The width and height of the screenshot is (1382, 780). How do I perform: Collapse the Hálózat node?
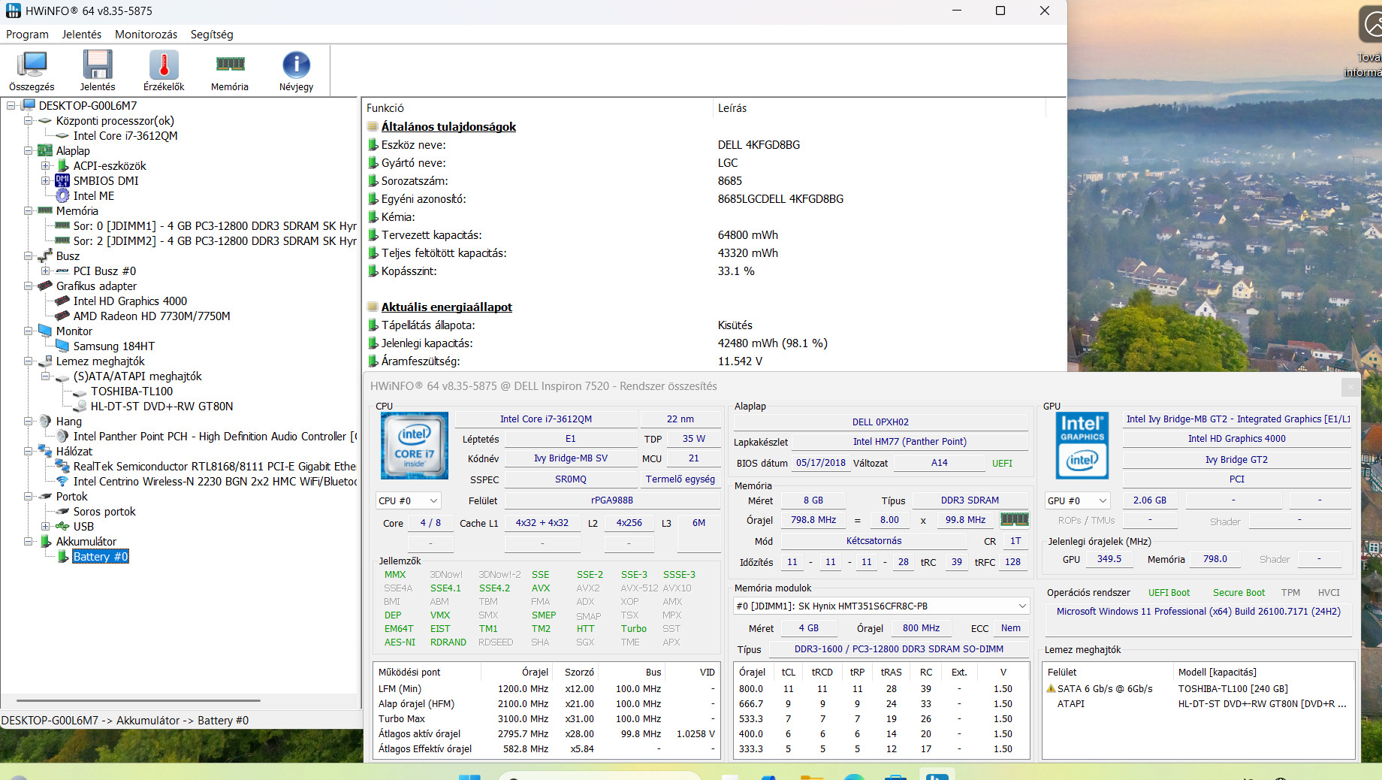click(29, 451)
